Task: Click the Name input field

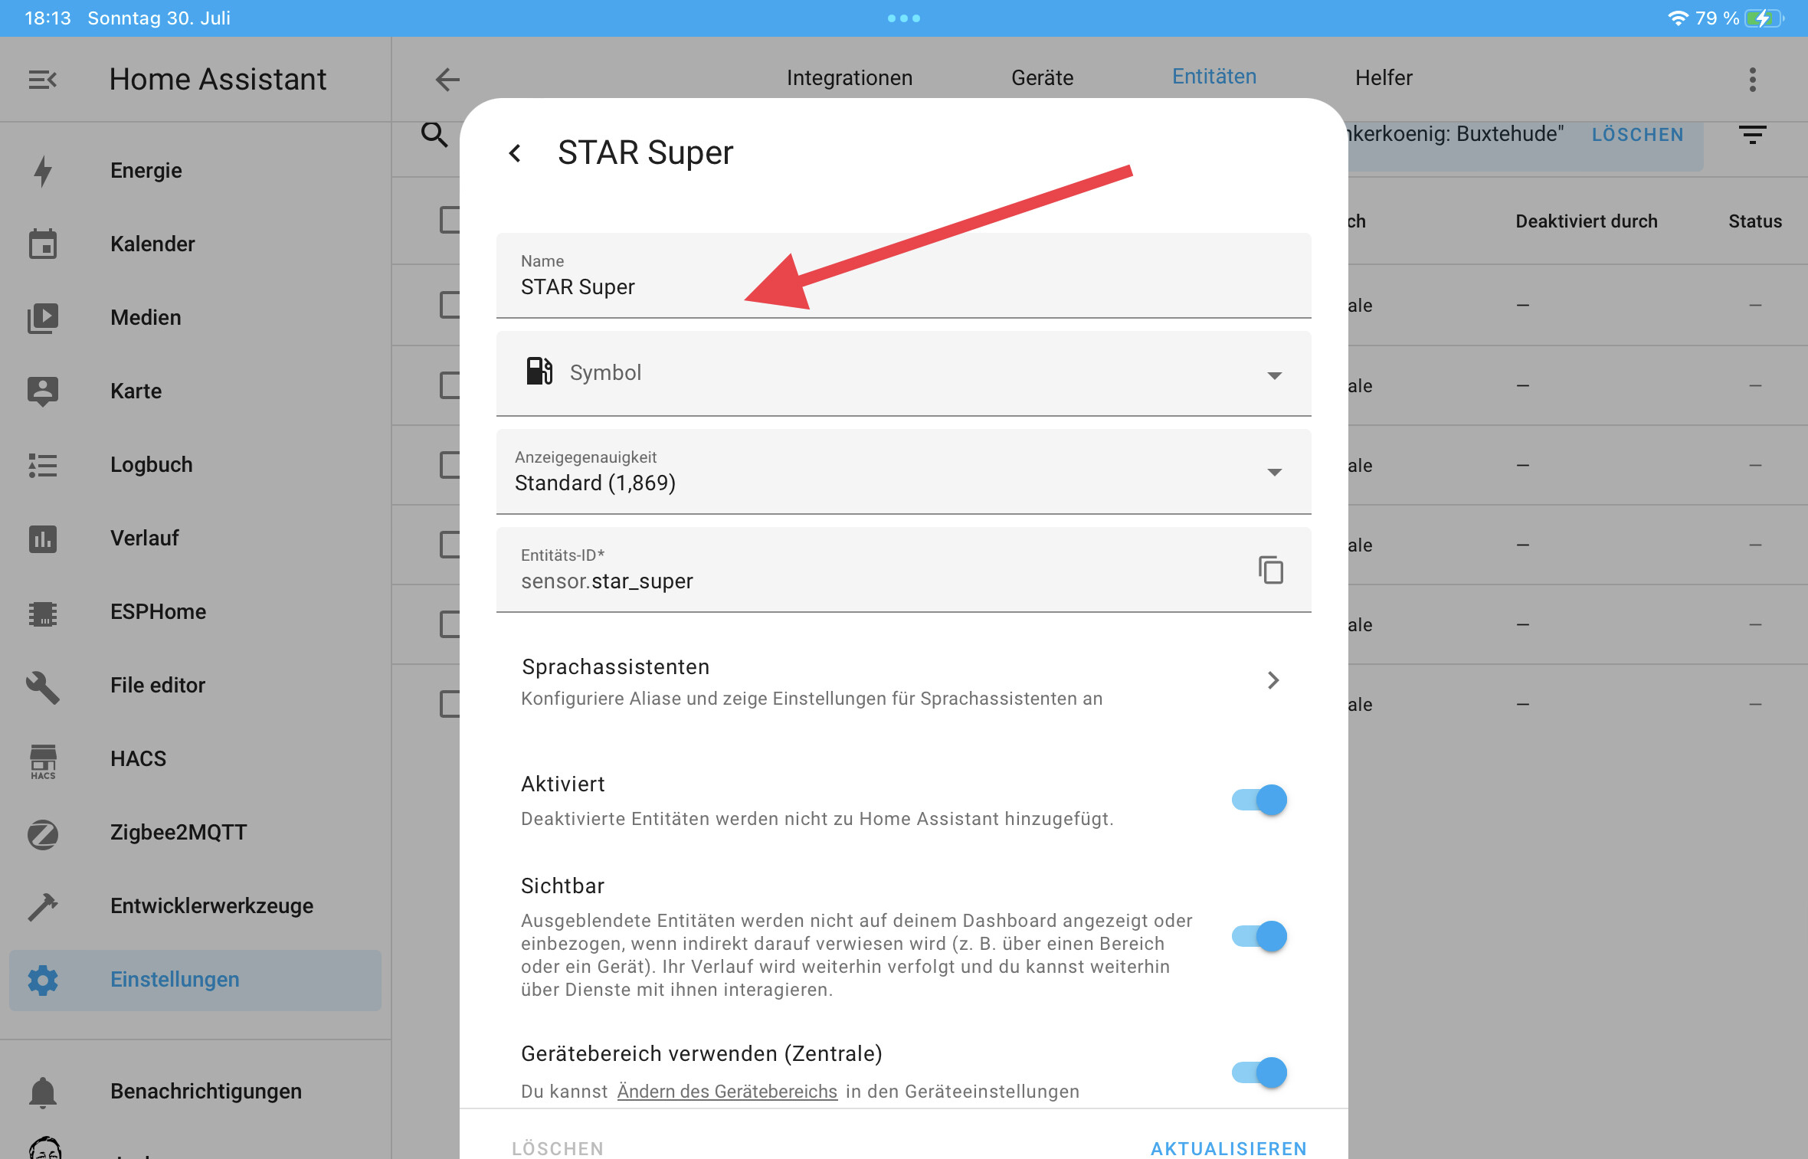Action: coord(904,275)
